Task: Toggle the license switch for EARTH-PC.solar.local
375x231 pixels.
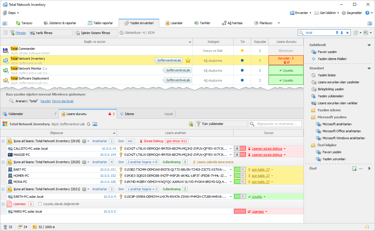Action: 240,197
